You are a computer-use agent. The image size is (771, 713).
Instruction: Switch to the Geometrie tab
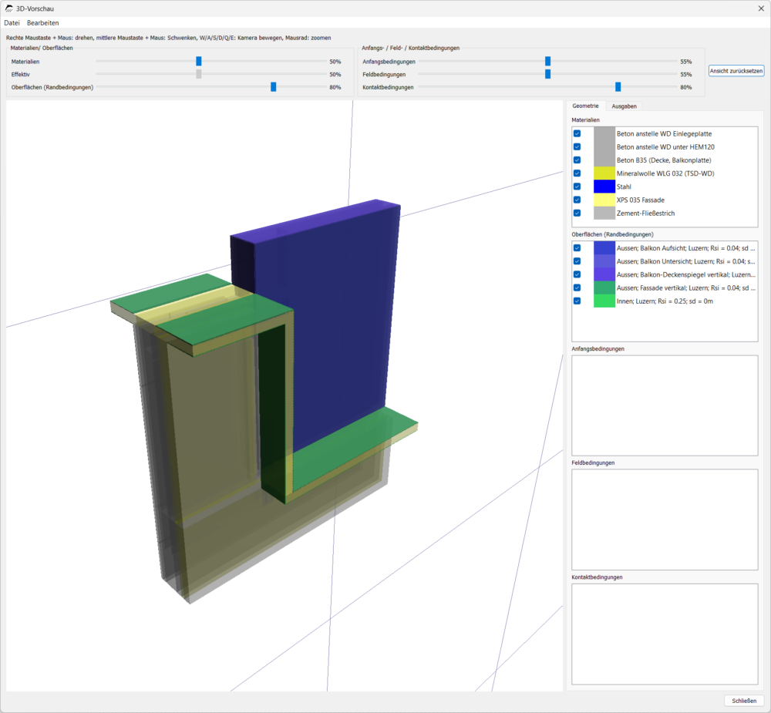585,106
